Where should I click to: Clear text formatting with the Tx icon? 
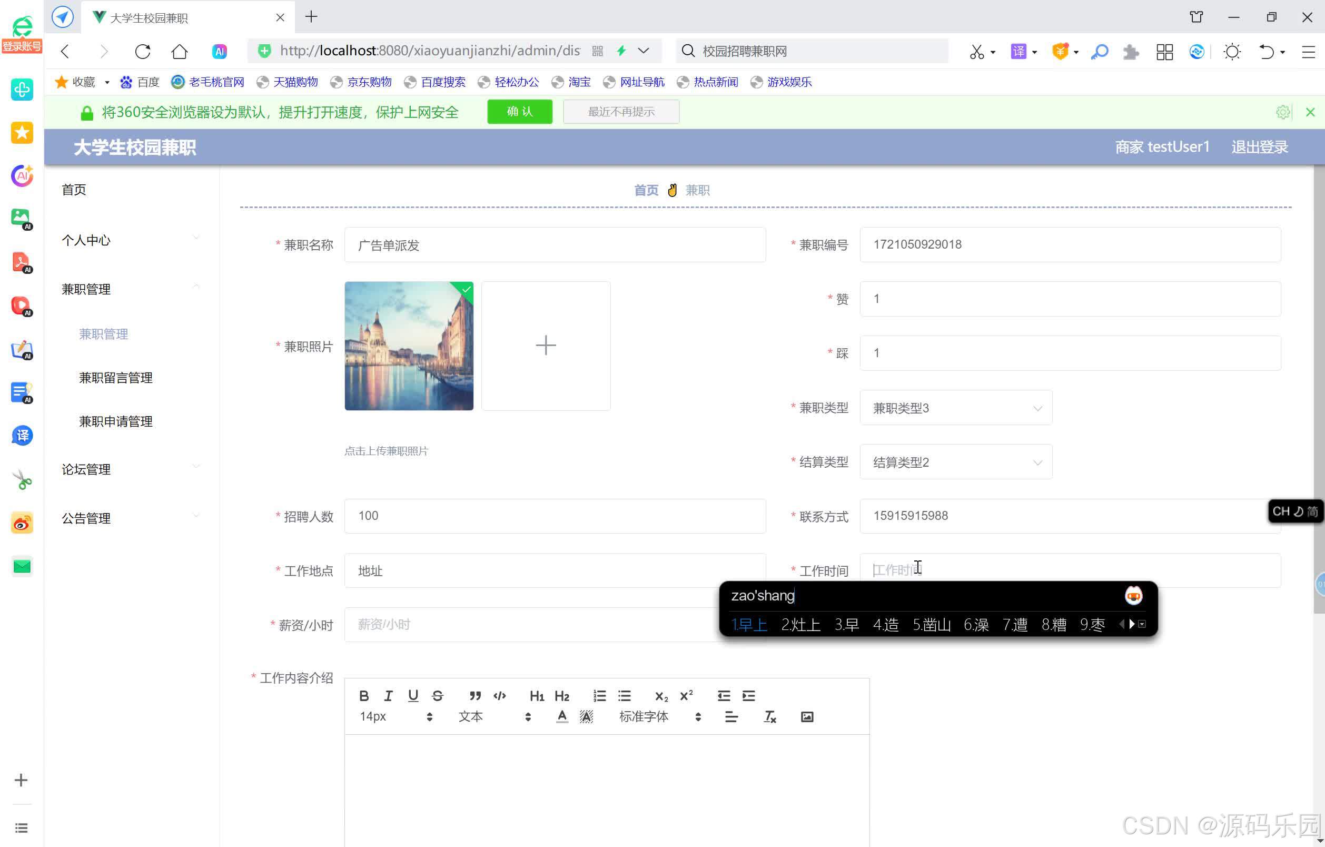tap(770, 716)
